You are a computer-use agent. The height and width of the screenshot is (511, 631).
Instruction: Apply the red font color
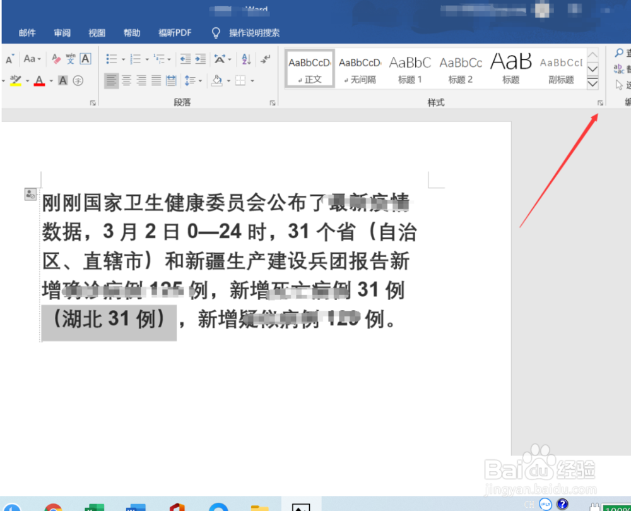(39, 81)
